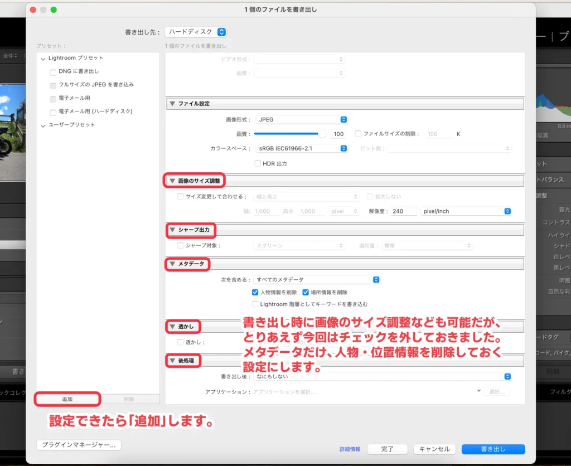Collapse the メタデータ section

pyautogui.click(x=173, y=264)
